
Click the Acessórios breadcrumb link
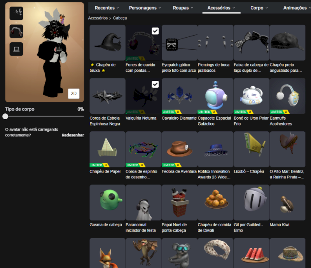click(98, 18)
